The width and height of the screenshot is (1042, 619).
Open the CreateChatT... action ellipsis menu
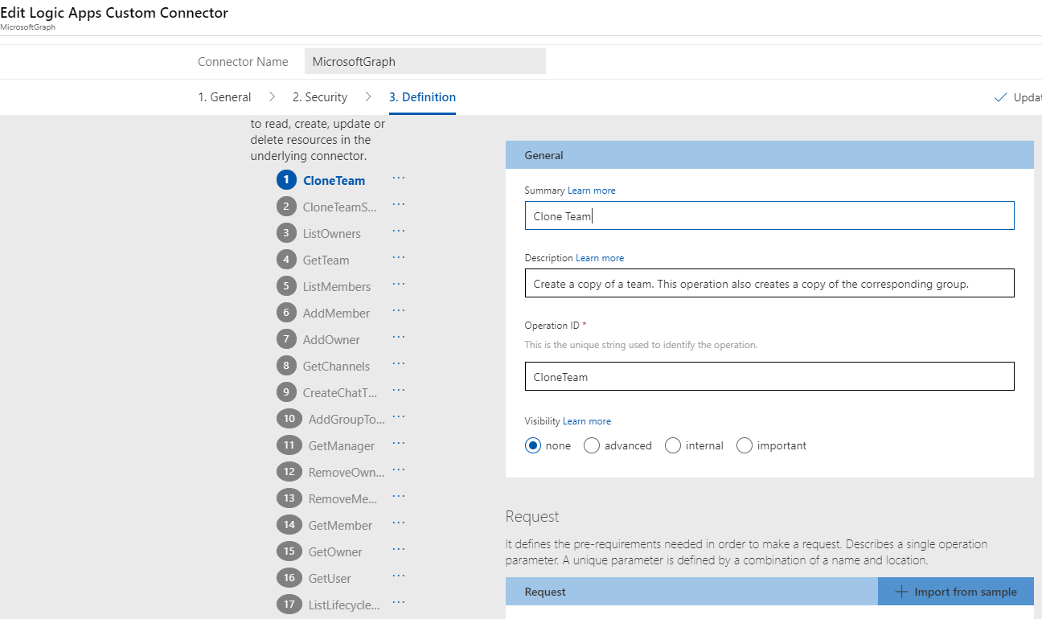[399, 391]
